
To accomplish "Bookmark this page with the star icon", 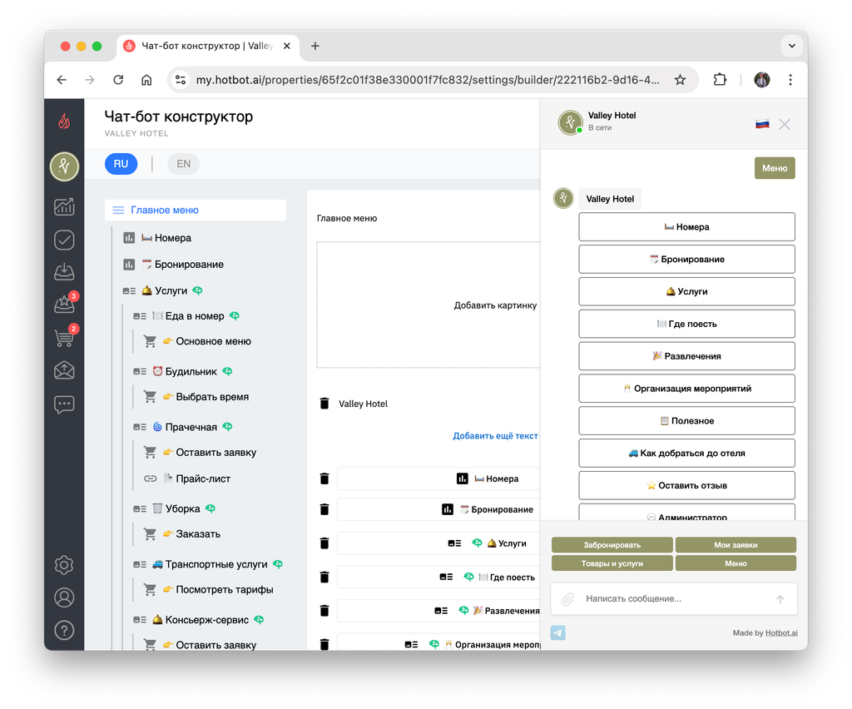I will tap(680, 80).
